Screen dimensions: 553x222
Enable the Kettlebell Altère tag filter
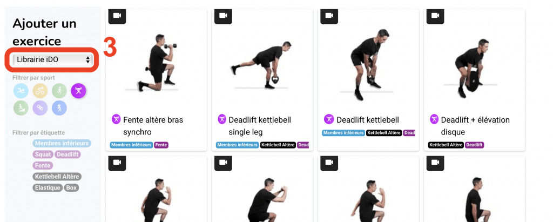pos(57,177)
